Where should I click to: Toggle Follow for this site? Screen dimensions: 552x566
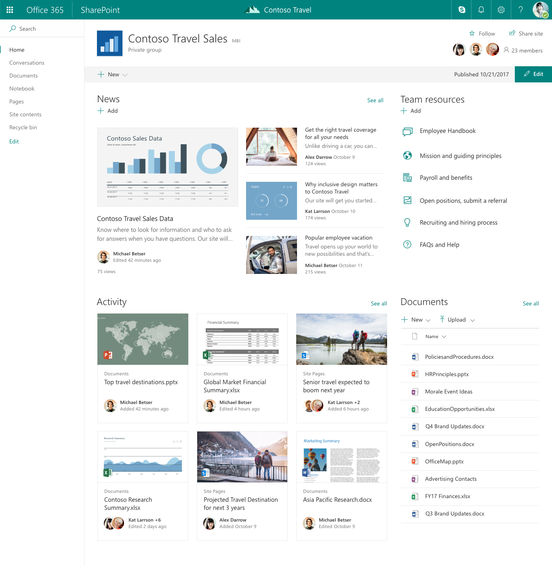482,33
